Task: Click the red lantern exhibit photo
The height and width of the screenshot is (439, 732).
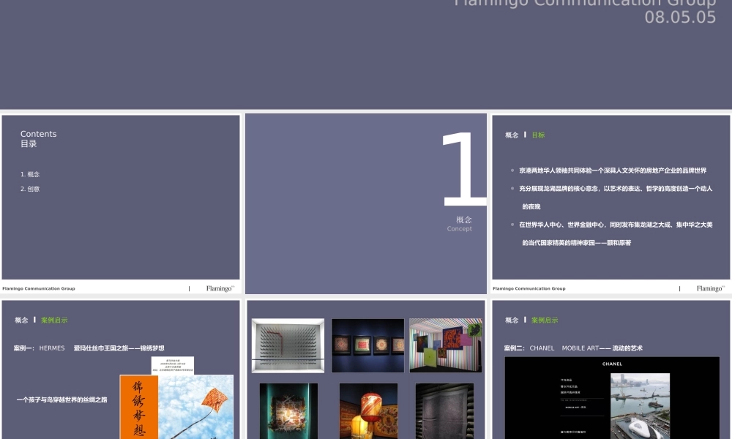Action: tap(368, 411)
